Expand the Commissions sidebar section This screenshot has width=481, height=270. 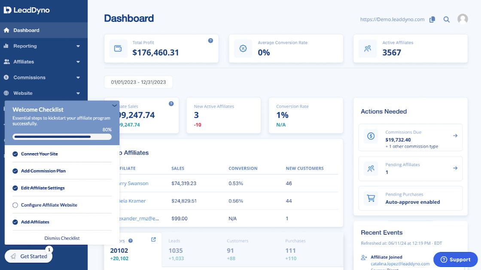click(x=78, y=77)
